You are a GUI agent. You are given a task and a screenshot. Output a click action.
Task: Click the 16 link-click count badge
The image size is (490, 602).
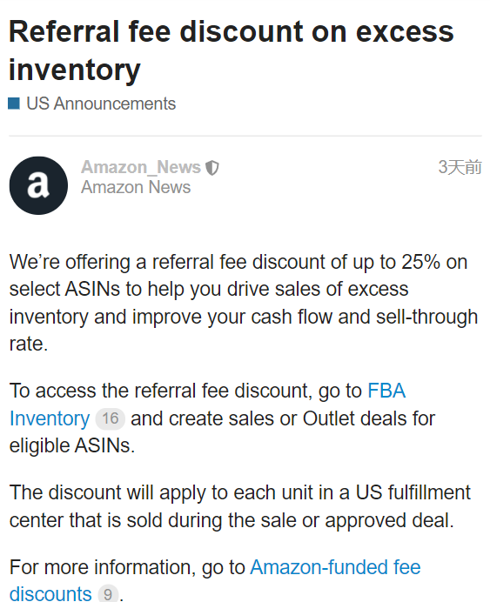(x=111, y=418)
